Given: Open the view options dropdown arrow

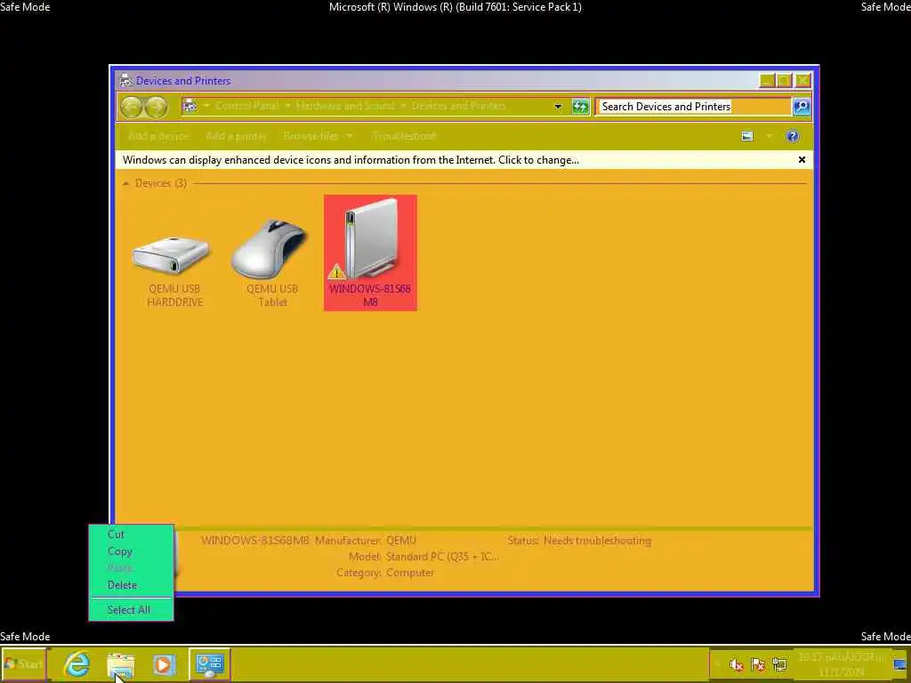Looking at the screenshot, I should [x=769, y=136].
